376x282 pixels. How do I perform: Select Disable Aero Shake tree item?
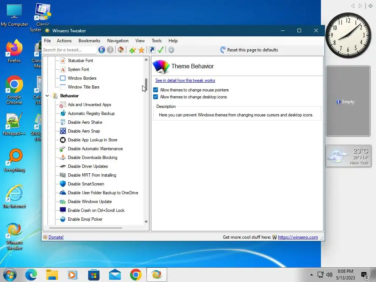[x=85, y=122]
